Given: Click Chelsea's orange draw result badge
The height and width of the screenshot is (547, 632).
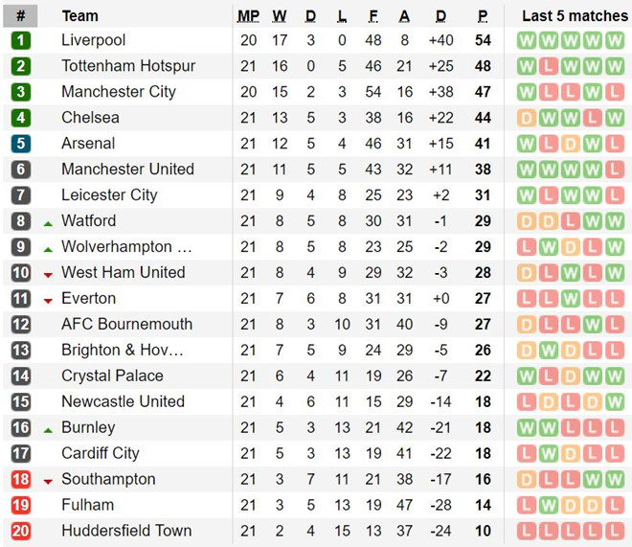Looking at the screenshot, I should tap(527, 118).
